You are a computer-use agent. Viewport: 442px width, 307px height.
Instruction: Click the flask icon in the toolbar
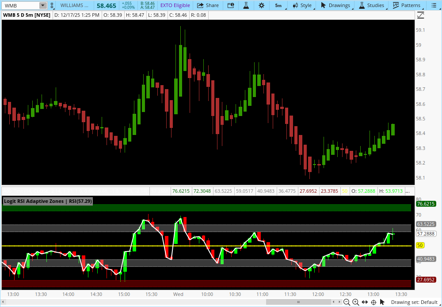tap(246, 5)
